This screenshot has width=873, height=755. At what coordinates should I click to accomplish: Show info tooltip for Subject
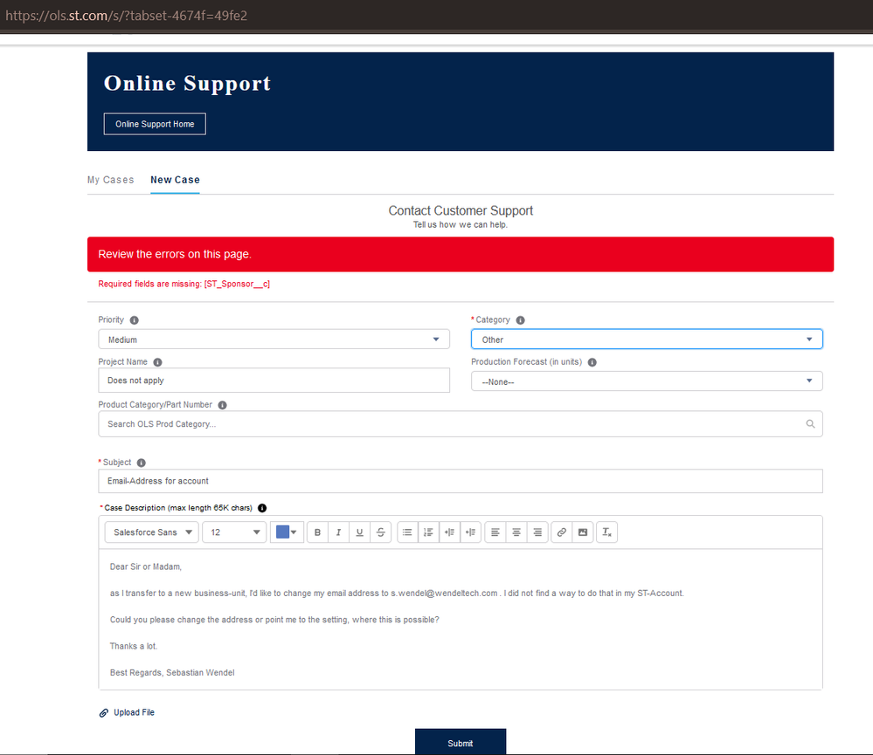tap(142, 463)
